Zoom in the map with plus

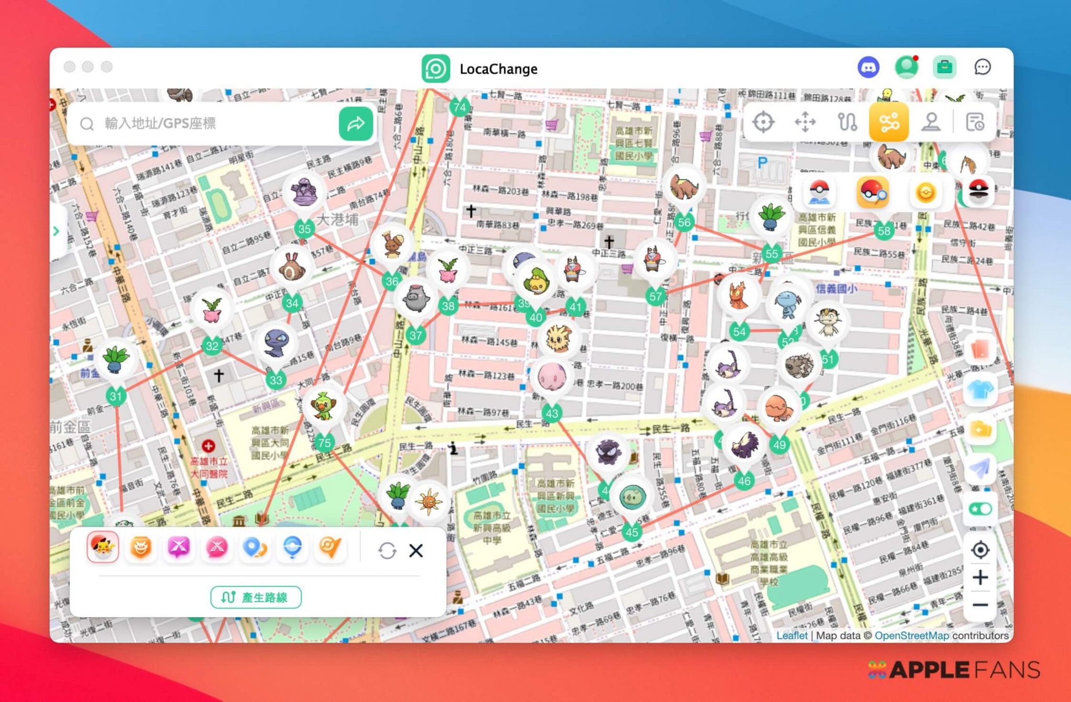pos(980,578)
